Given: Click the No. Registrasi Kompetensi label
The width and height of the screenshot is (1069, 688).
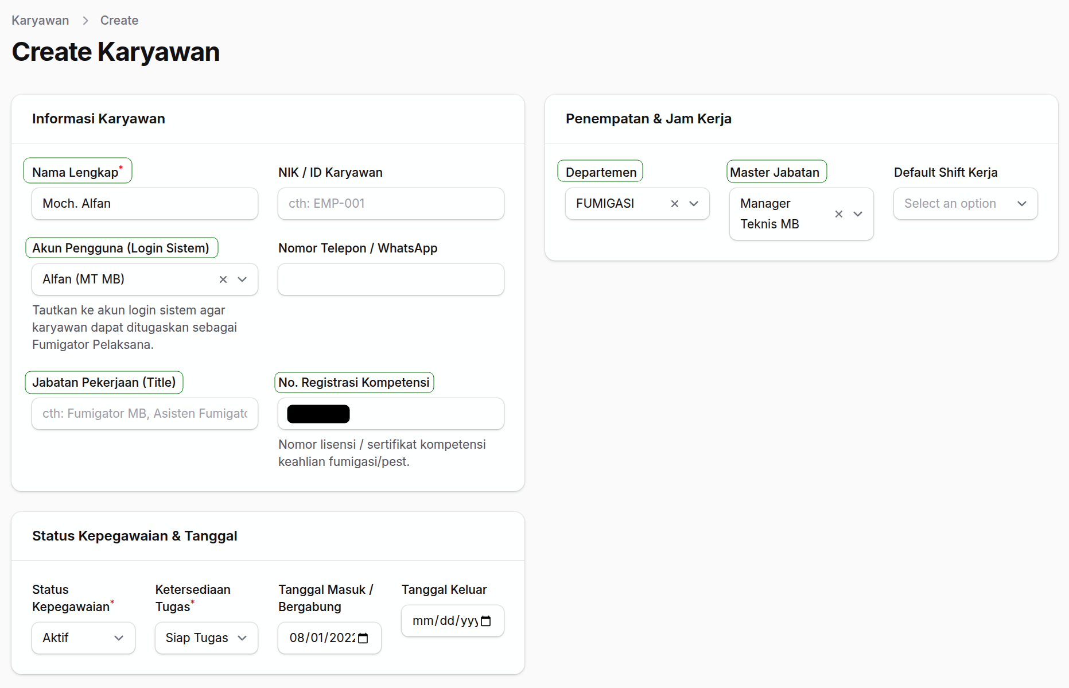Looking at the screenshot, I should point(354,382).
